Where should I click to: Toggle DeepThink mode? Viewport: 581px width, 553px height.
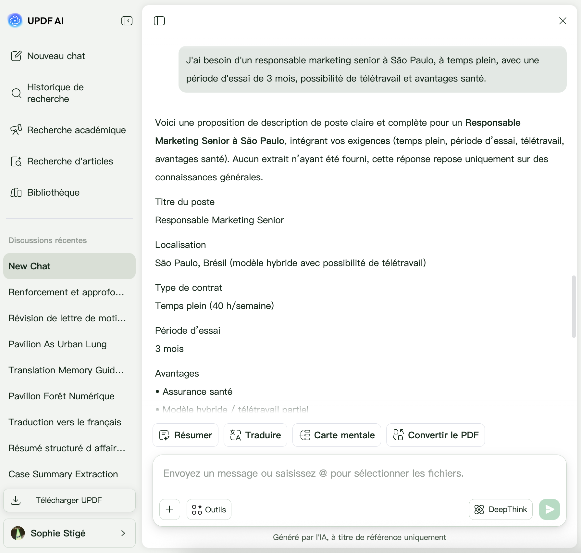(x=501, y=509)
